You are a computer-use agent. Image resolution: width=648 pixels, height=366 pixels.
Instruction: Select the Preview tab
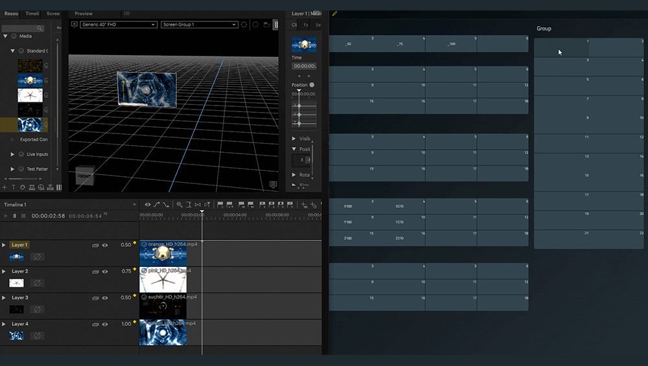(84, 14)
